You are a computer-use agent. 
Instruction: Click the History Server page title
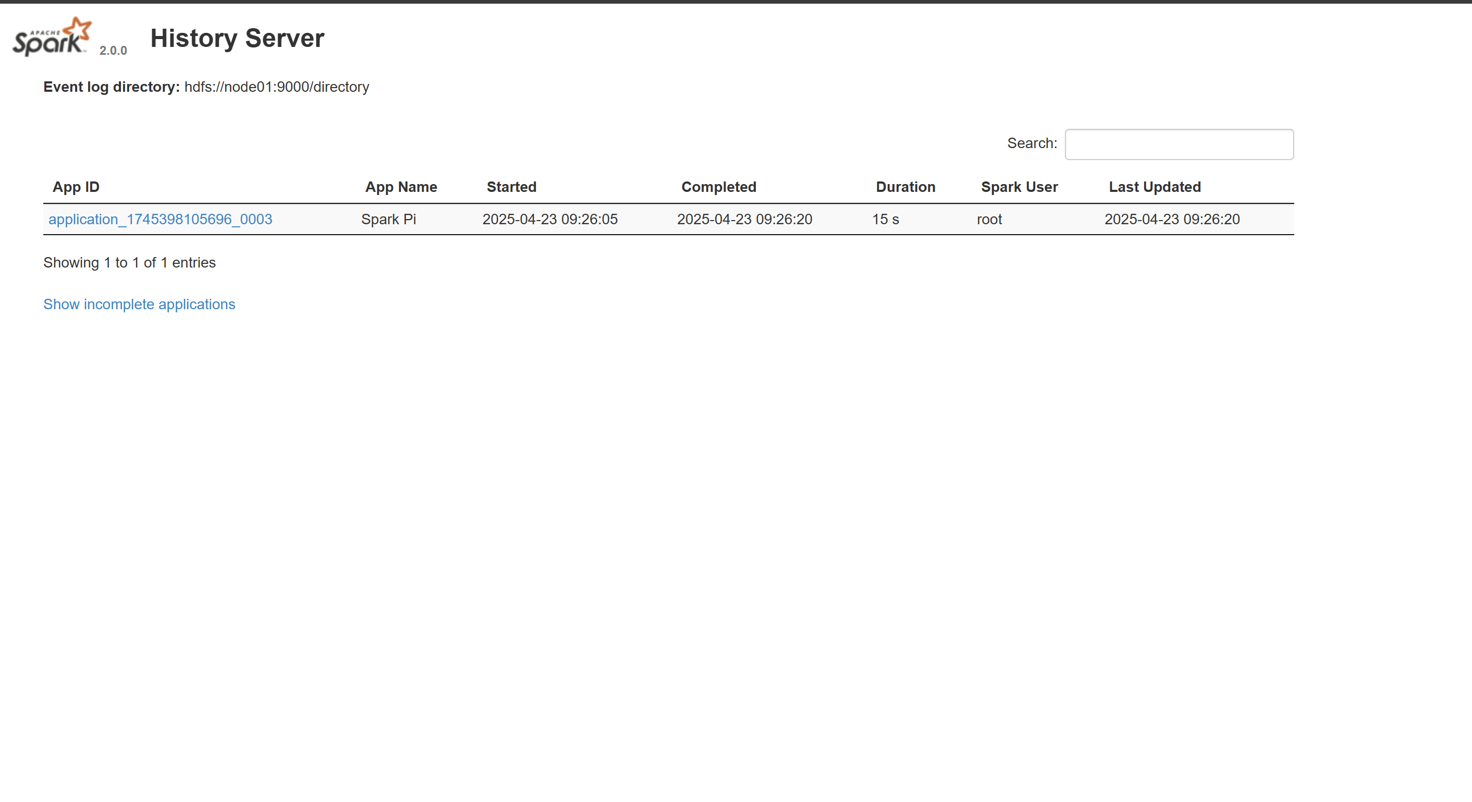pos(237,38)
